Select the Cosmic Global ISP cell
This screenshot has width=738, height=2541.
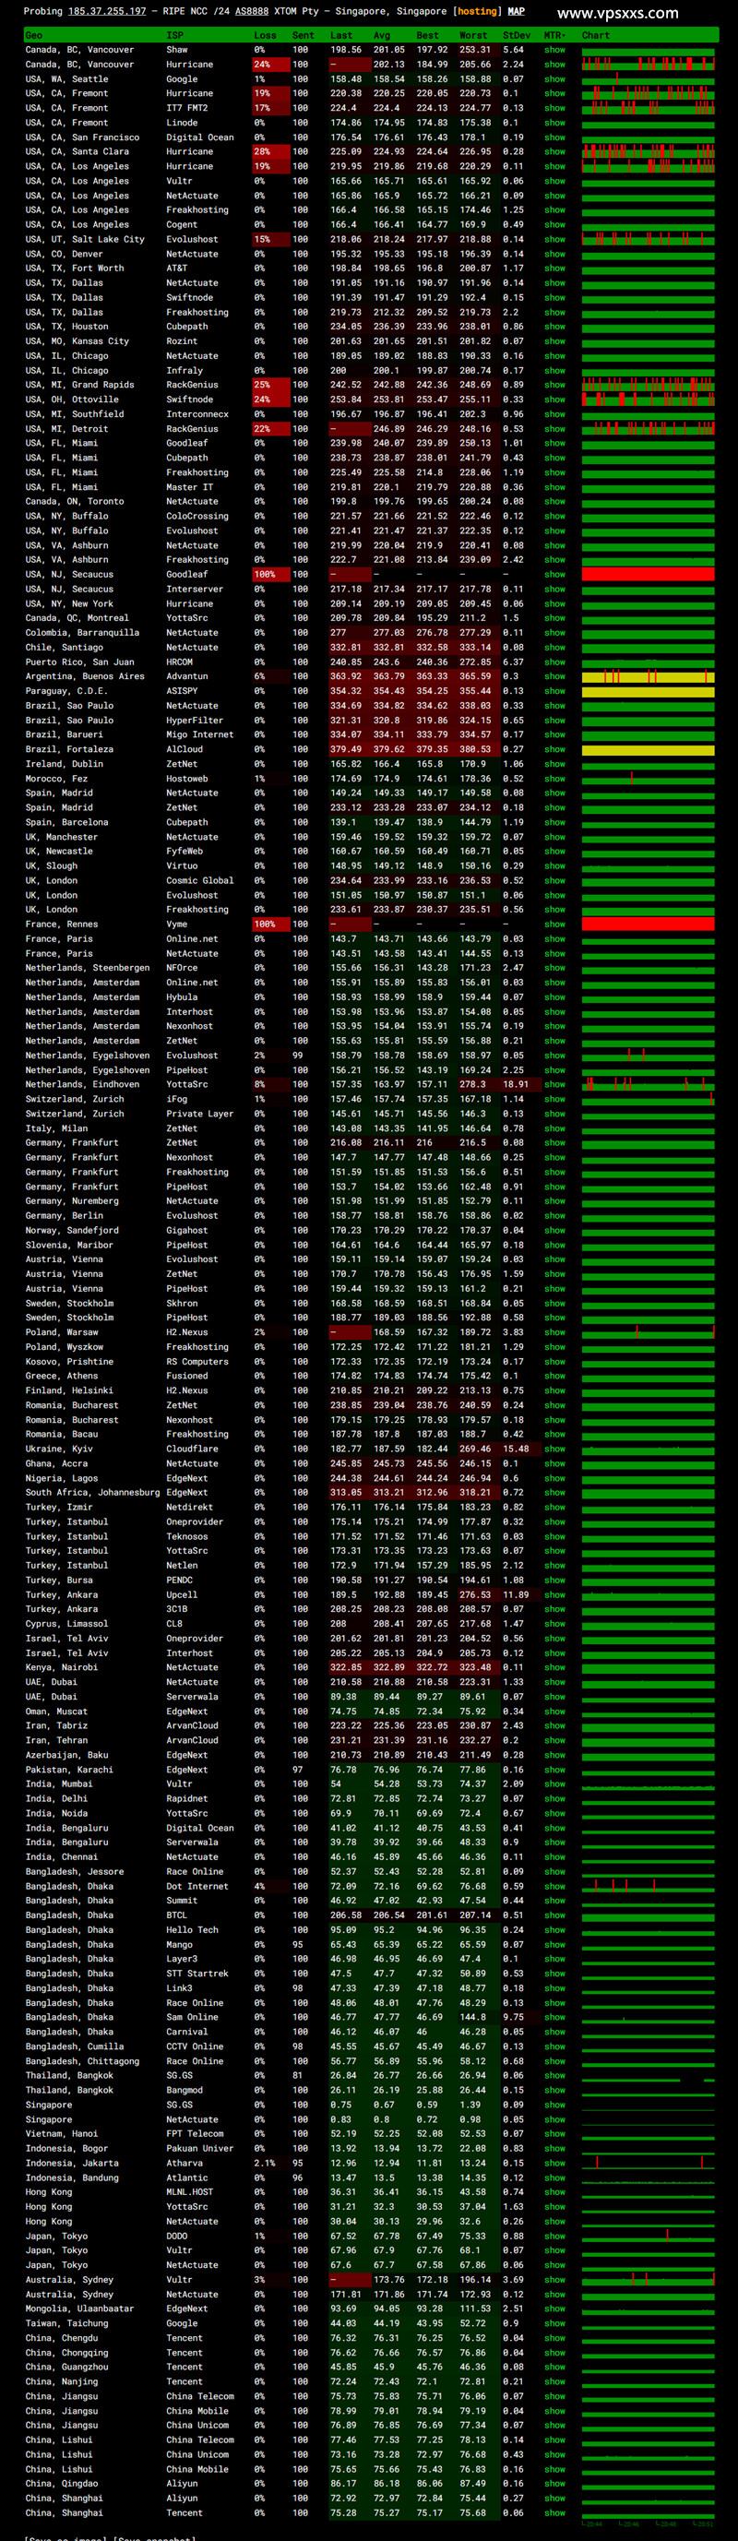(x=200, y=881)
